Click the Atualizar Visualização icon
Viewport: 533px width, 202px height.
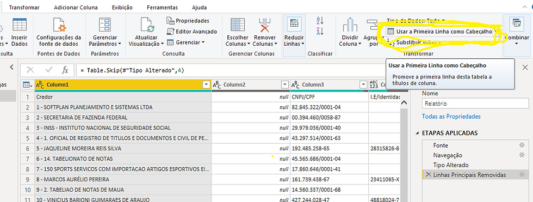(147, 25)
